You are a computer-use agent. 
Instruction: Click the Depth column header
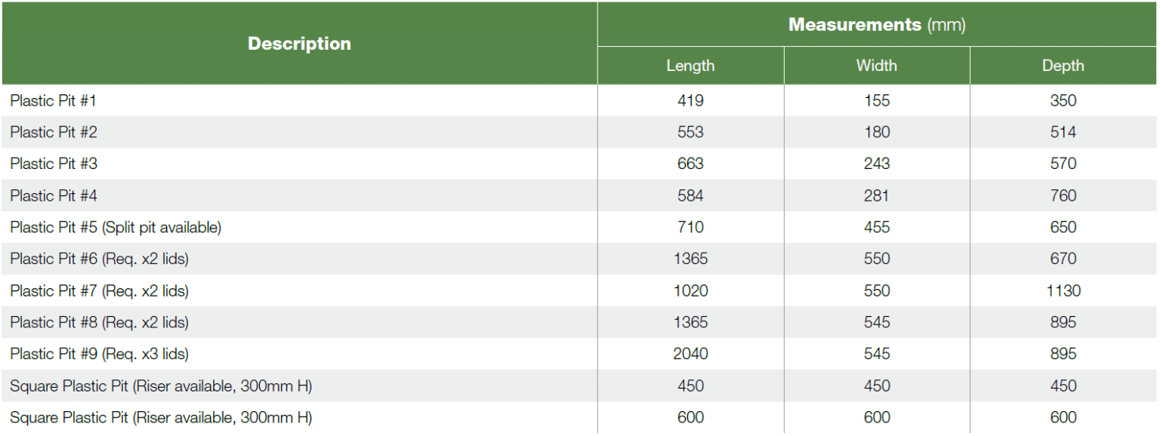pos(1063,66)
